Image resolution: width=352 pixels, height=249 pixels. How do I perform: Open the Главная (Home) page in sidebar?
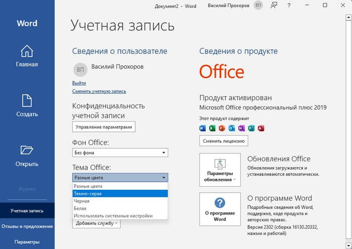(x=27, y=56)
